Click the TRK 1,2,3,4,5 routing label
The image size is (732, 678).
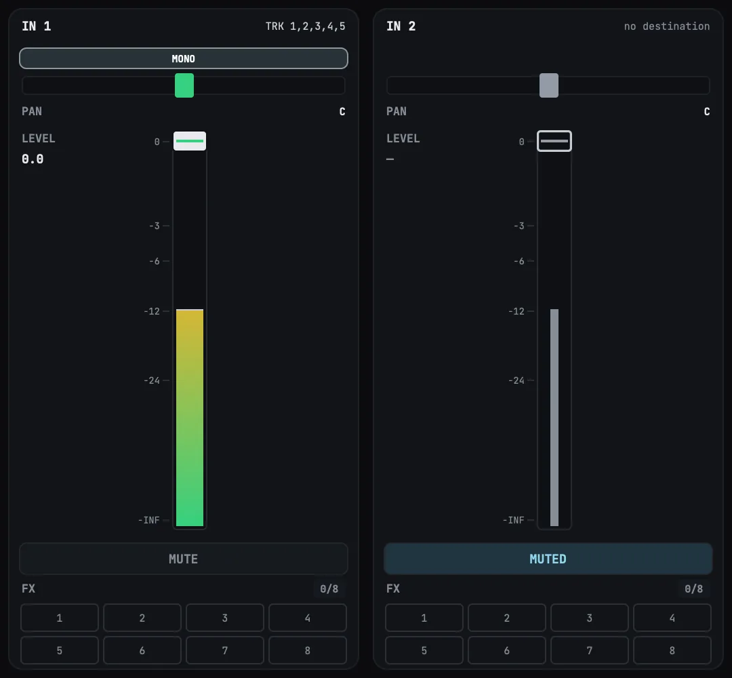[305, 26]
